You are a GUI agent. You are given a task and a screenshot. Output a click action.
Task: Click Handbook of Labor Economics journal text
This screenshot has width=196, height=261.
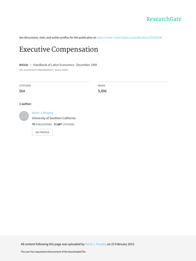point(54,65)
